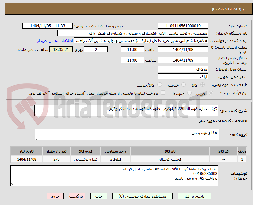Click the announcement date 1404/11/05 field

(x=48, y=26)
